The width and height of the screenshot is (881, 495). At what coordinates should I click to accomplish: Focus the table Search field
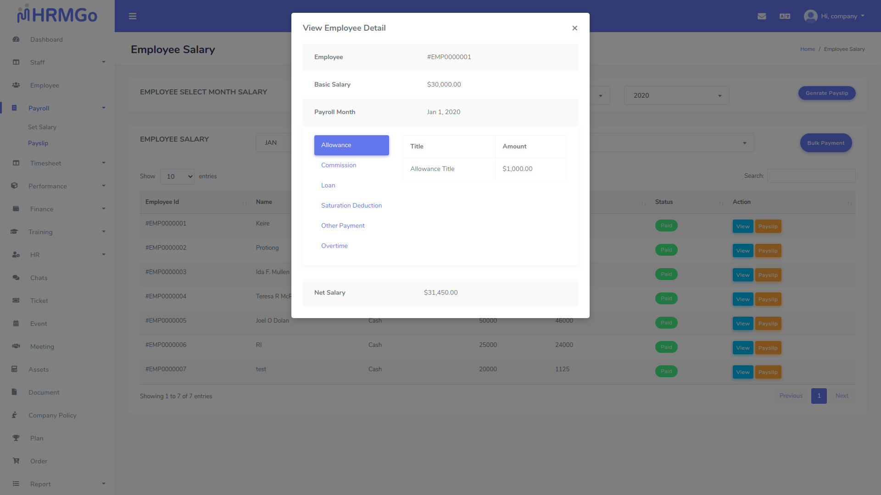[x=811, y=176]
